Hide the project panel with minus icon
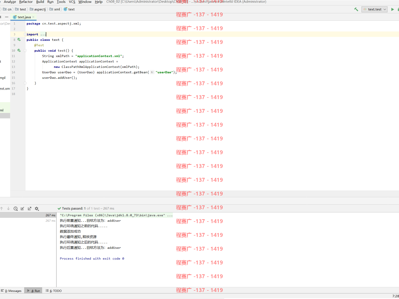 (7, 17)
